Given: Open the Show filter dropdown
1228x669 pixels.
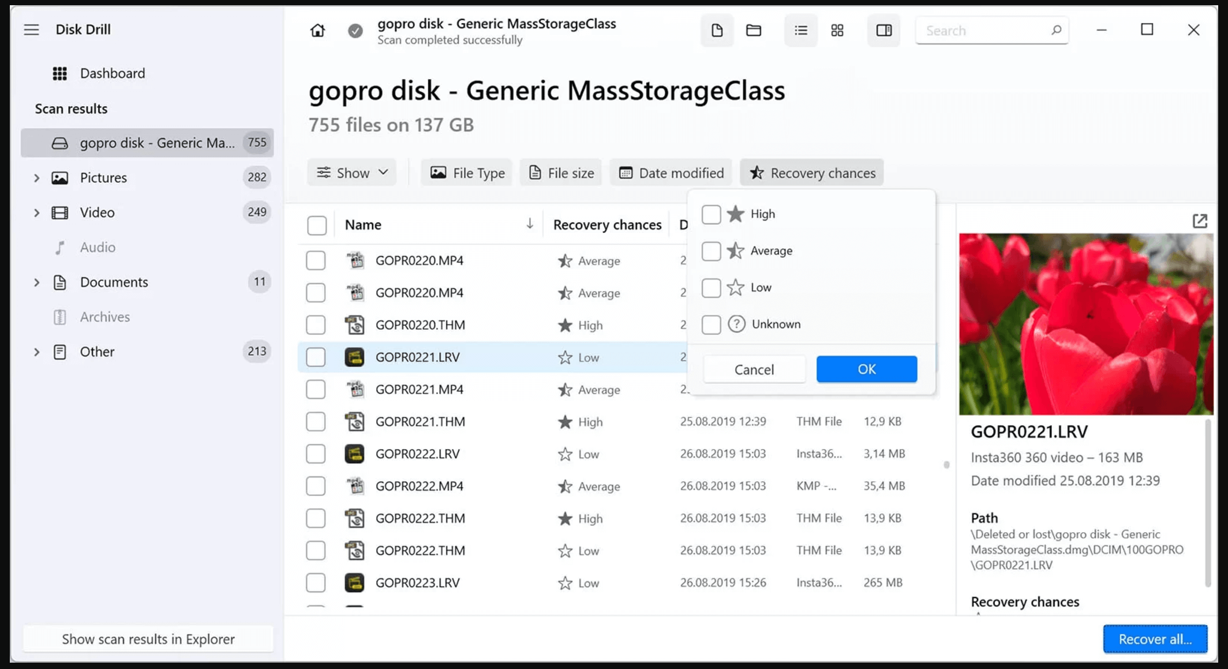Looking at the screenshot, I should (351, 172).
